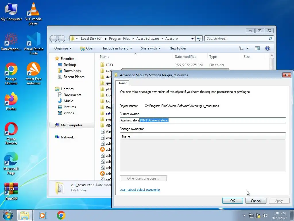
Task: Close the Advanced Security Settings dialog
Action: coord(287,75)
